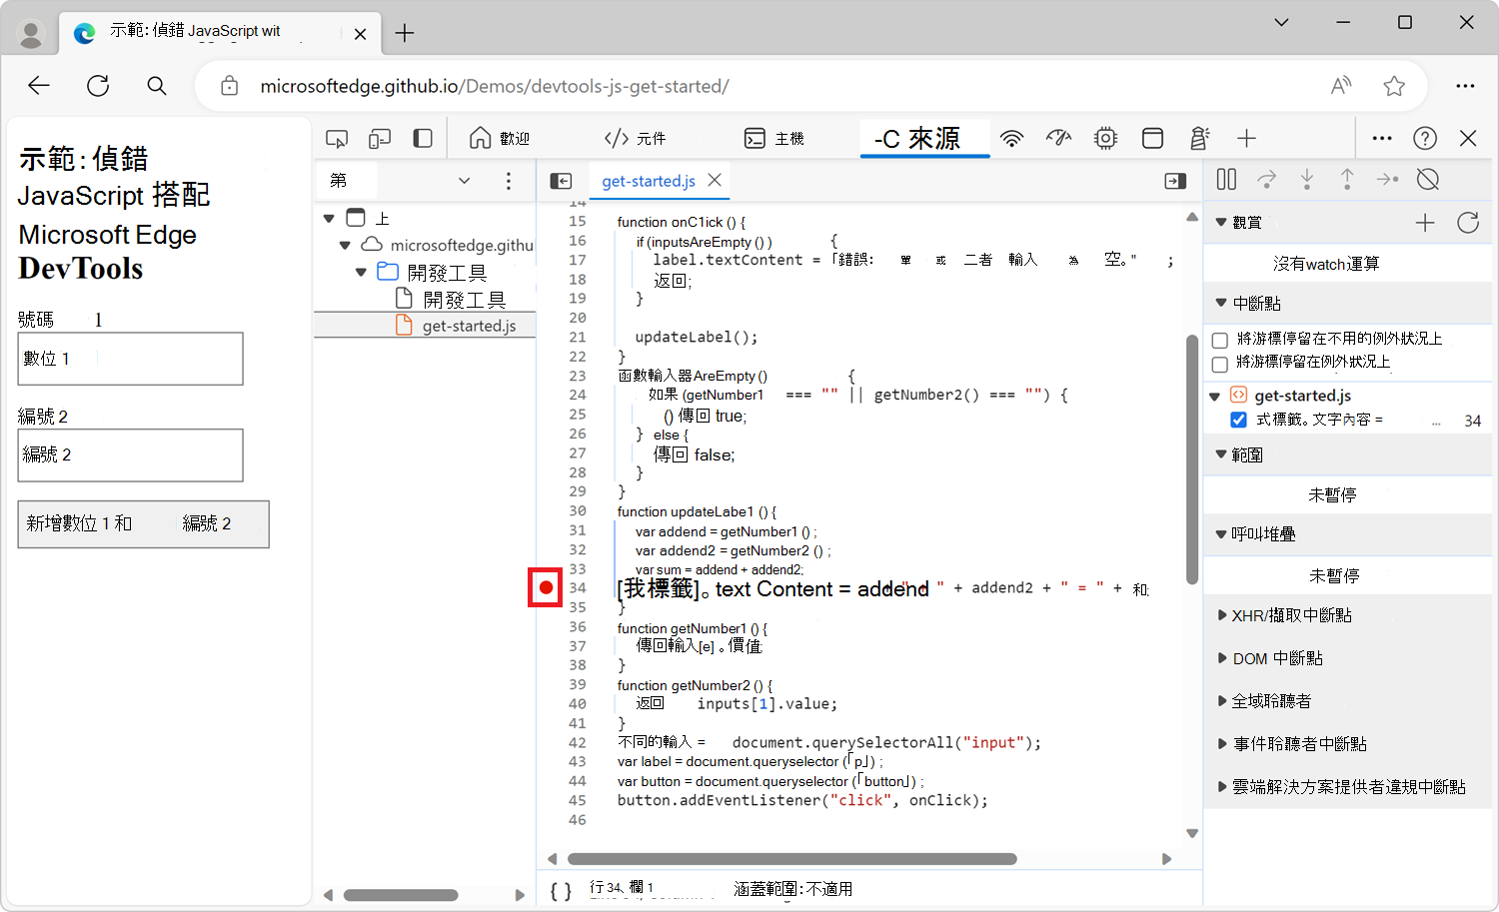Open the Memory chip icon

pyautogui.click(x=1105, y=139)
